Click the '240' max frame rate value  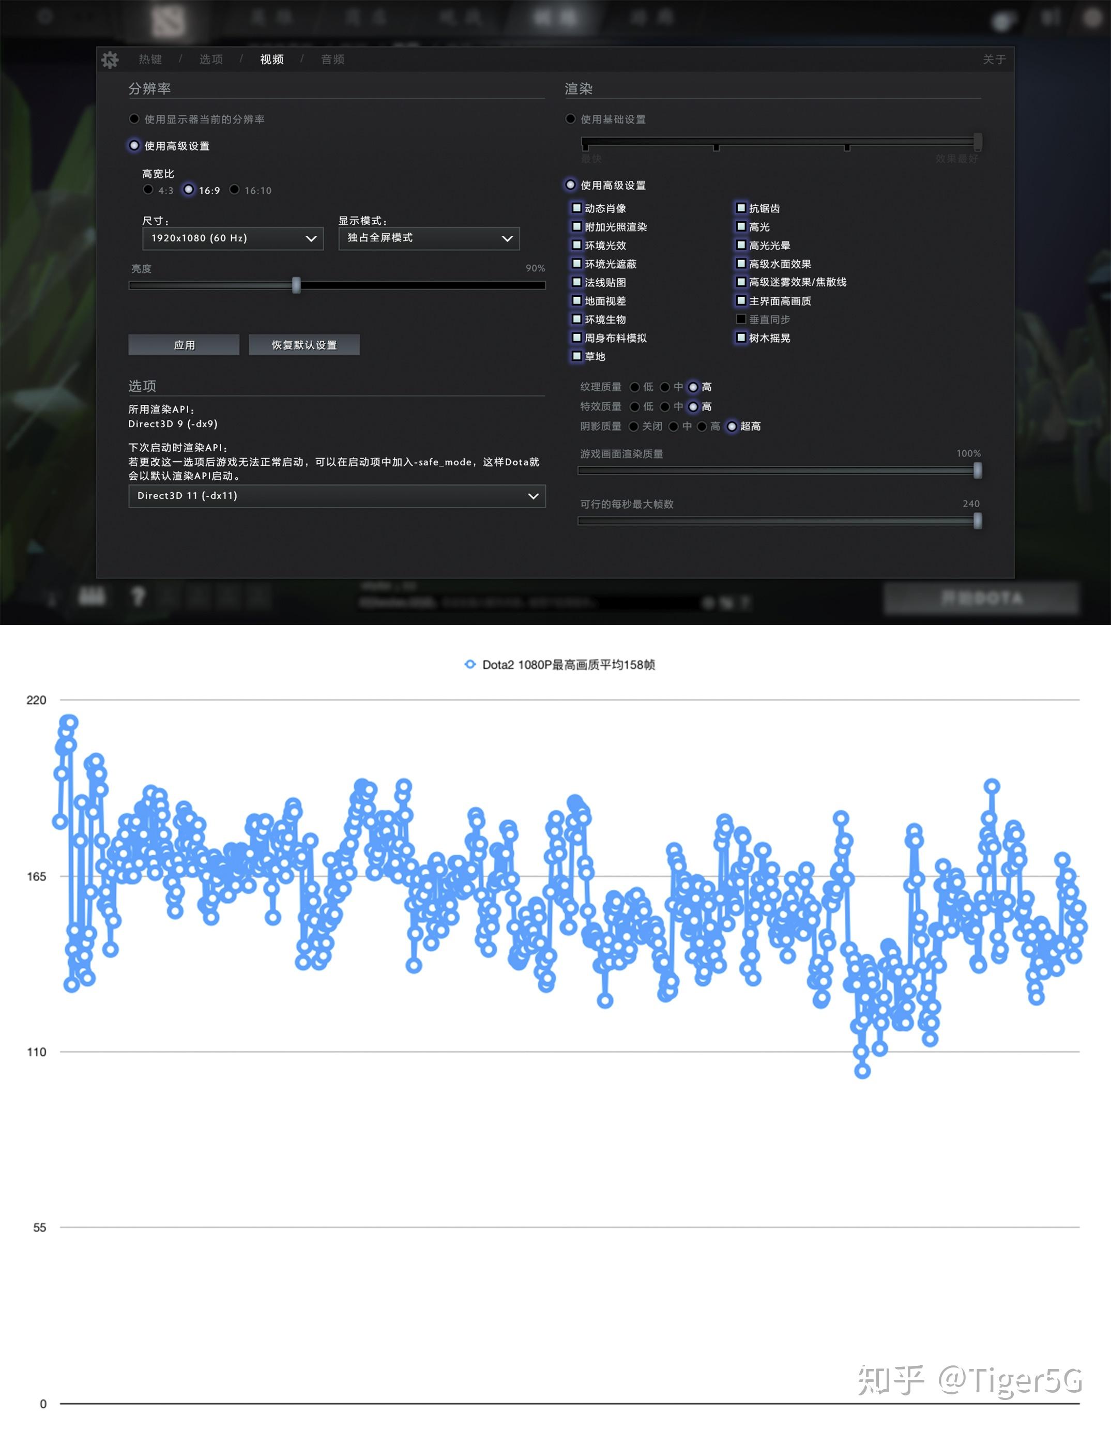click(x=971, y=504)
